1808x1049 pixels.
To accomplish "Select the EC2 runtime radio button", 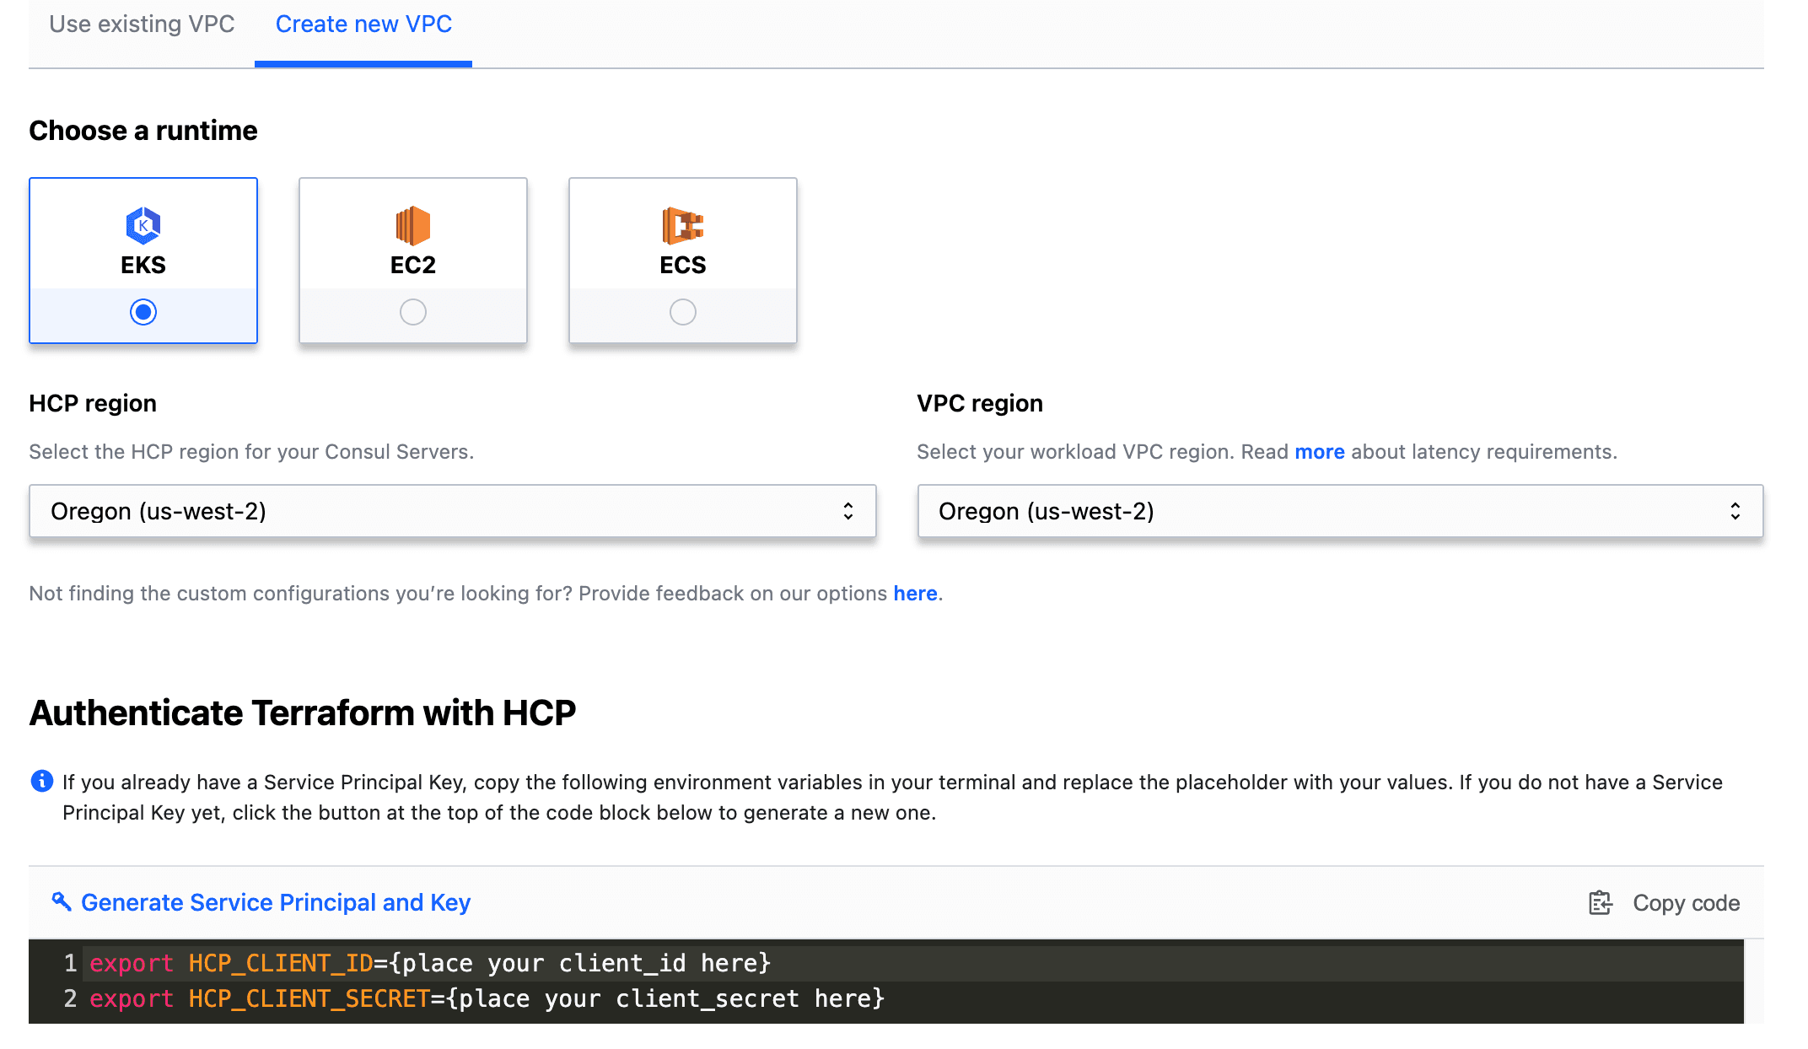I will [x=412, y=311].
